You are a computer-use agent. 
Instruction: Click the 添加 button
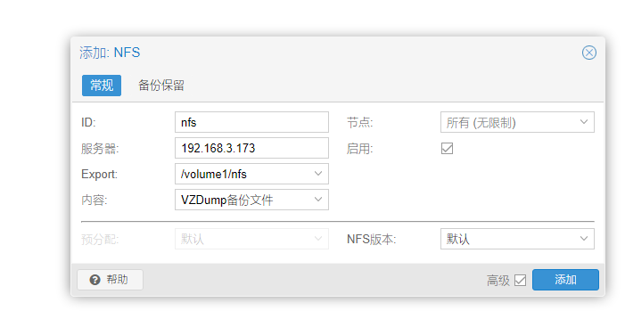[565, 280]
